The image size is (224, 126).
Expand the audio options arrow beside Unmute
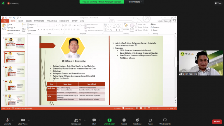click(x=13, y=120)
